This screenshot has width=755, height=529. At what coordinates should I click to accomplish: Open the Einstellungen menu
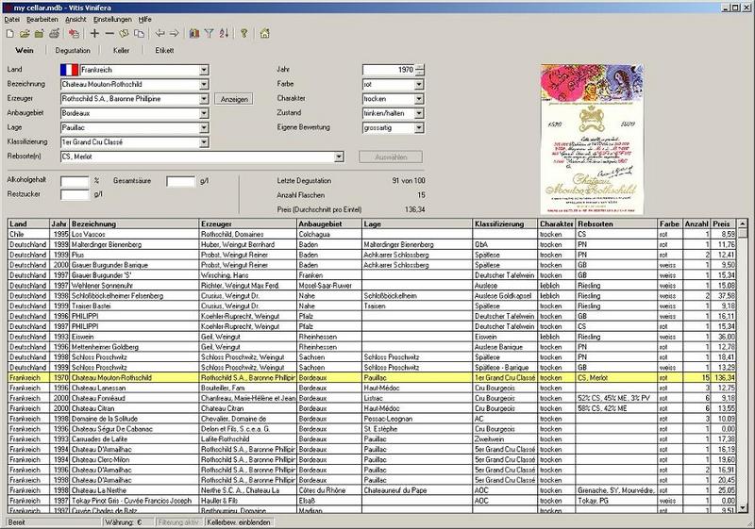pyautogui.click(x=112, y=19)
